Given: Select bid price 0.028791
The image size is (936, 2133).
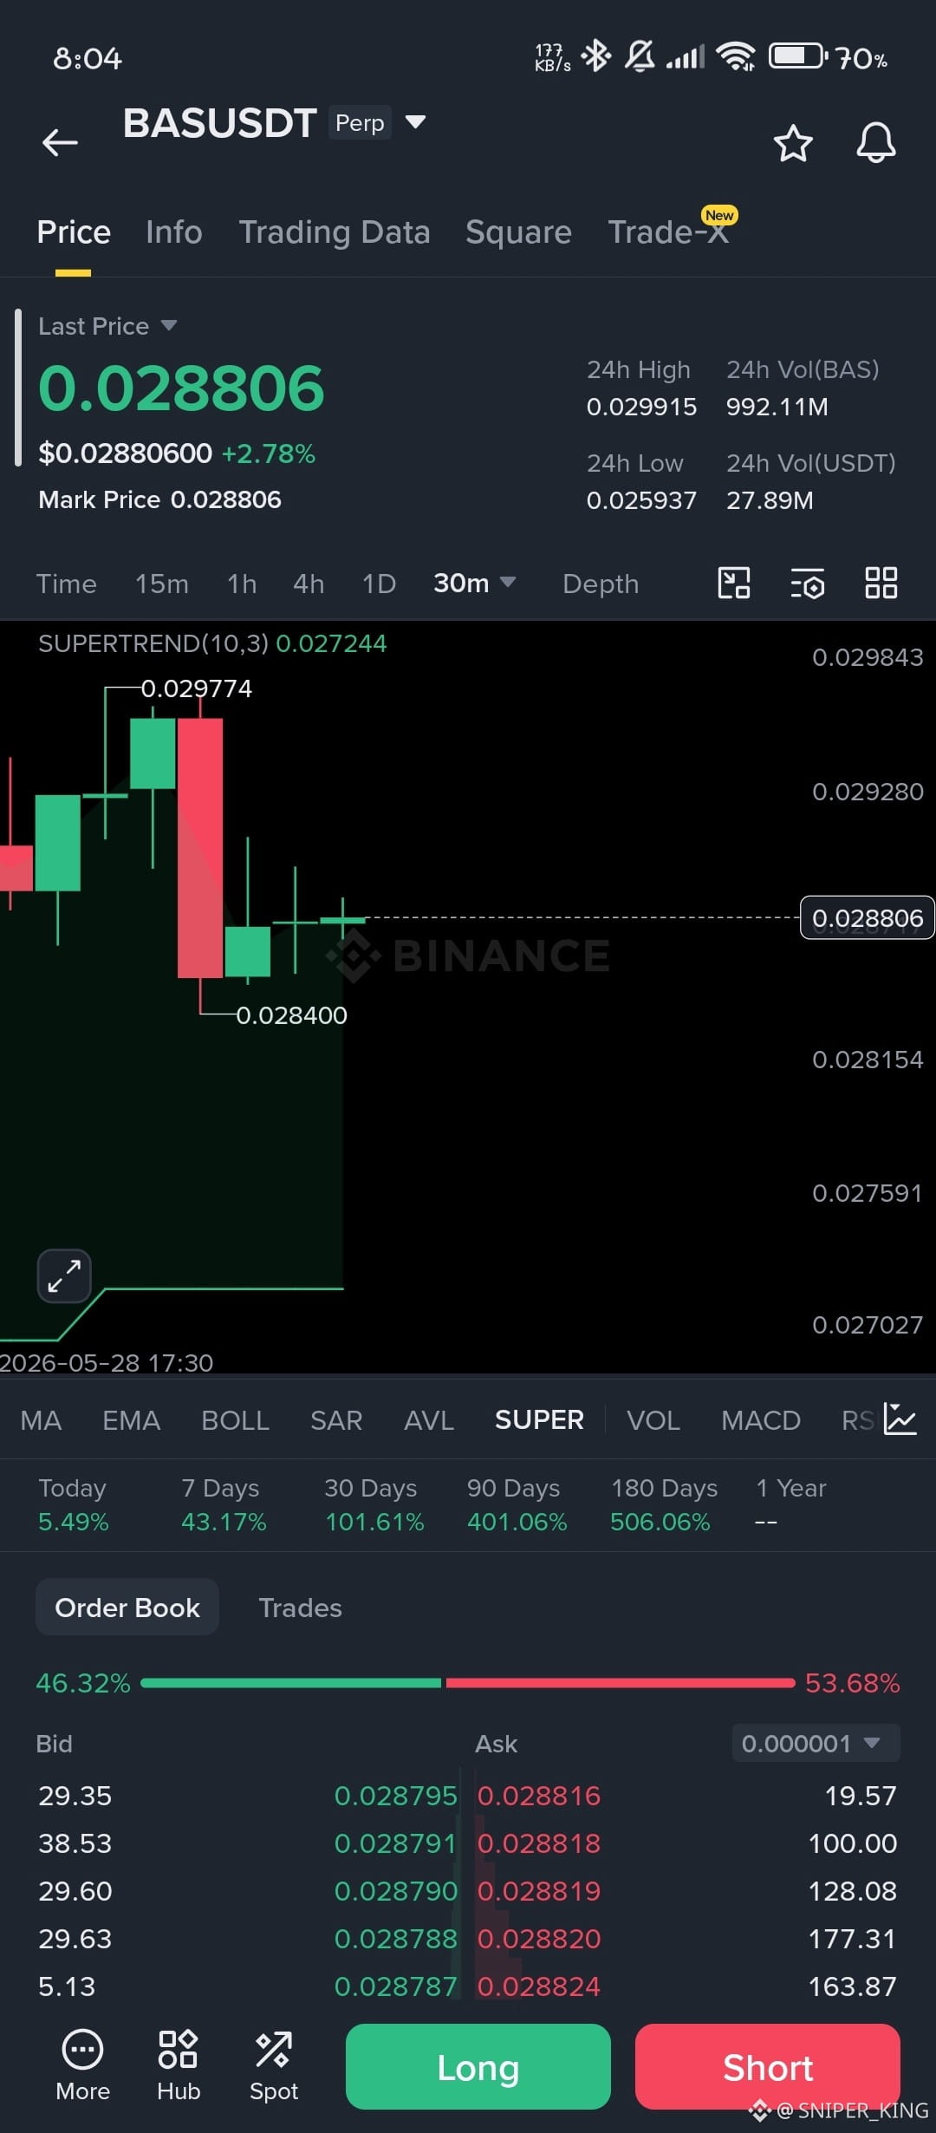Looking at the screenshot, I should tap(395, 1843).
